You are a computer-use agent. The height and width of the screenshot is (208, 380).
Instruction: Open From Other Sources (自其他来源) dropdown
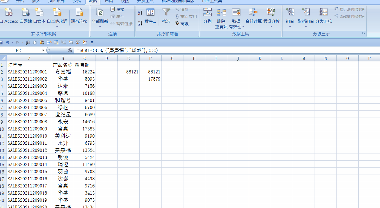57,27
